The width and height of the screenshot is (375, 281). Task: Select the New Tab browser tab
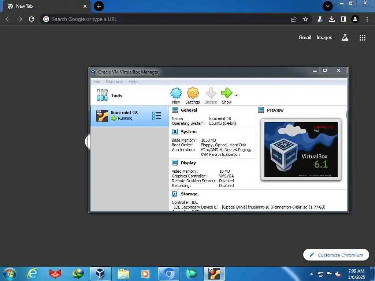pos(47,6)
